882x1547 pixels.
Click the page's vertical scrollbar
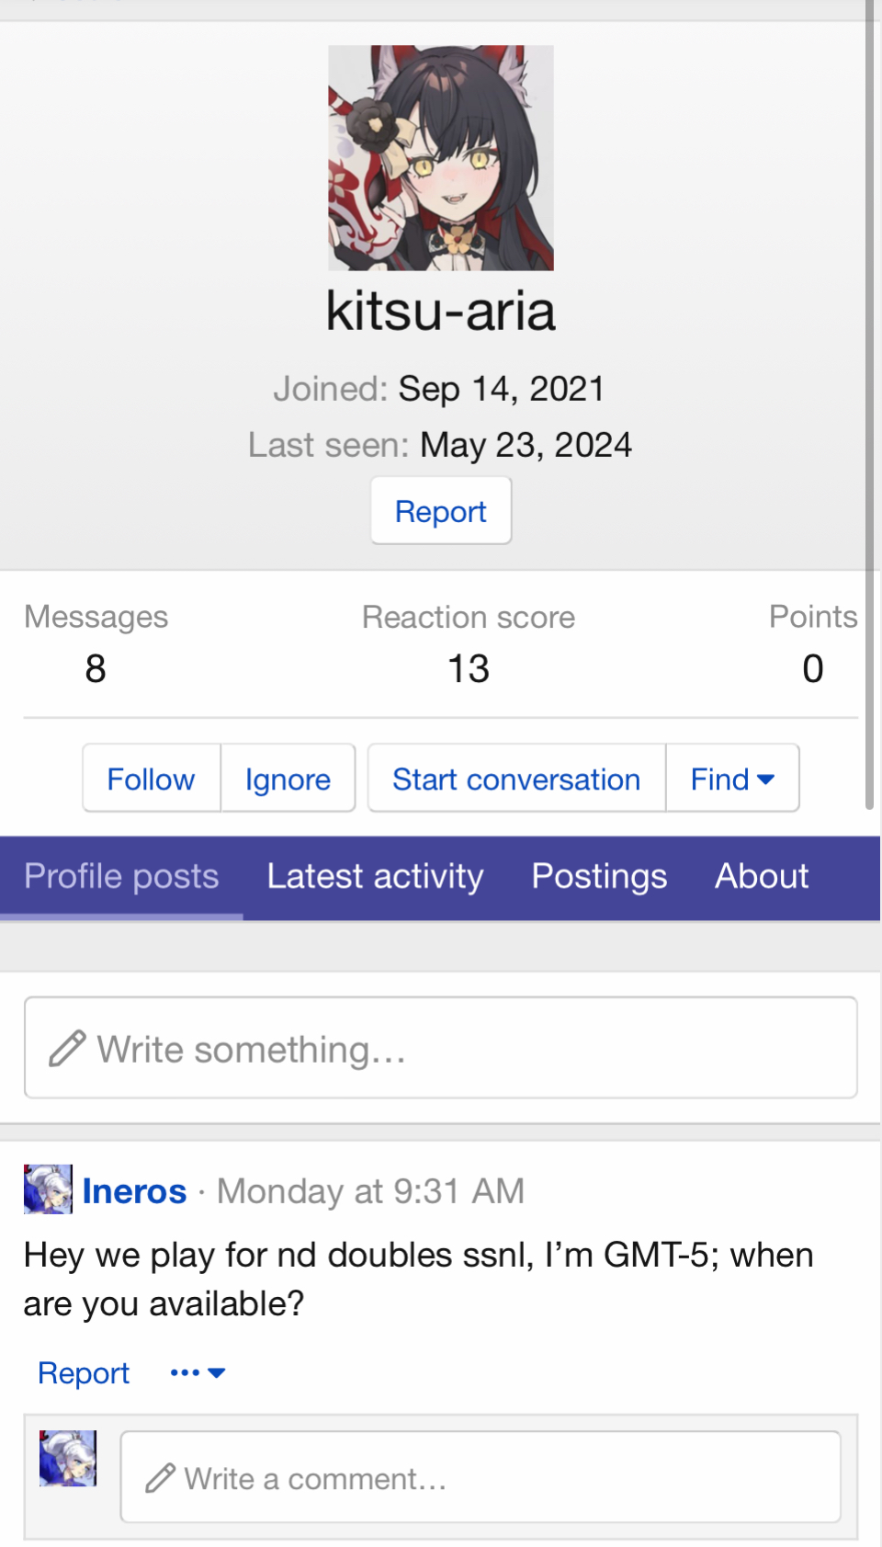(870, 404)
